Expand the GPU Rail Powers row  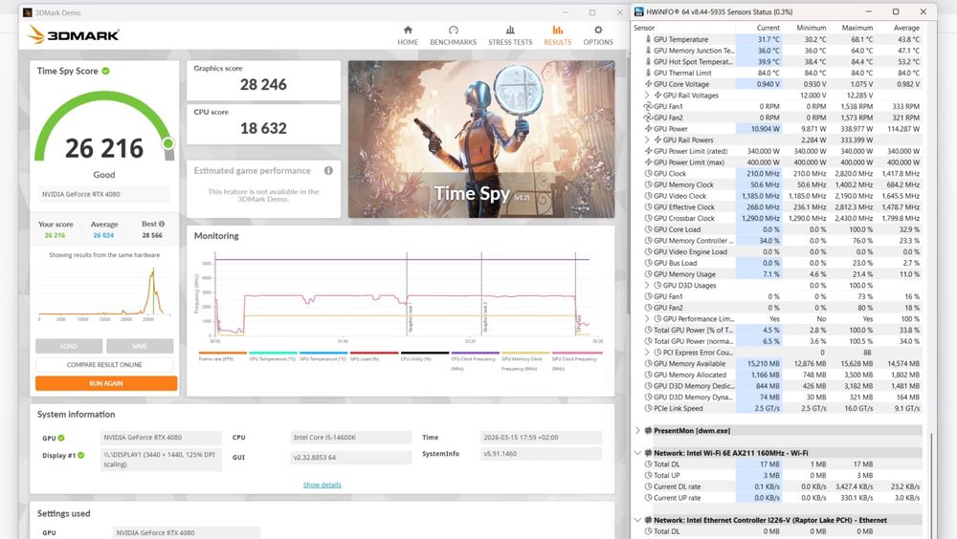(x=647, y=140)
